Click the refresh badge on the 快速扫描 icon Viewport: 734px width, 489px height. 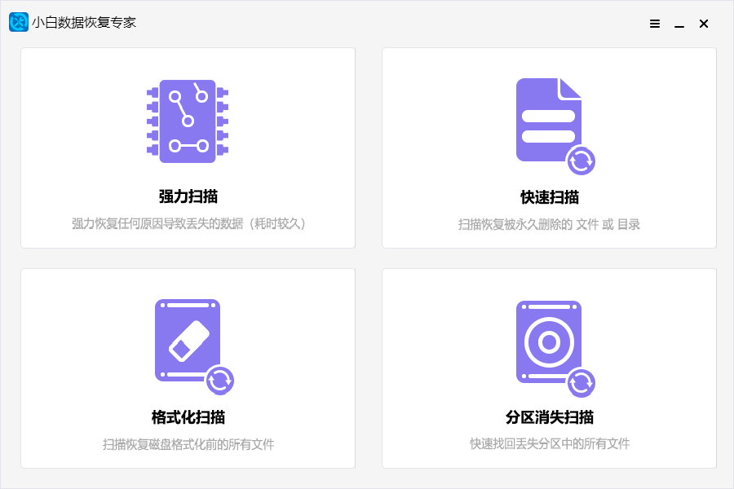[581, 162]
